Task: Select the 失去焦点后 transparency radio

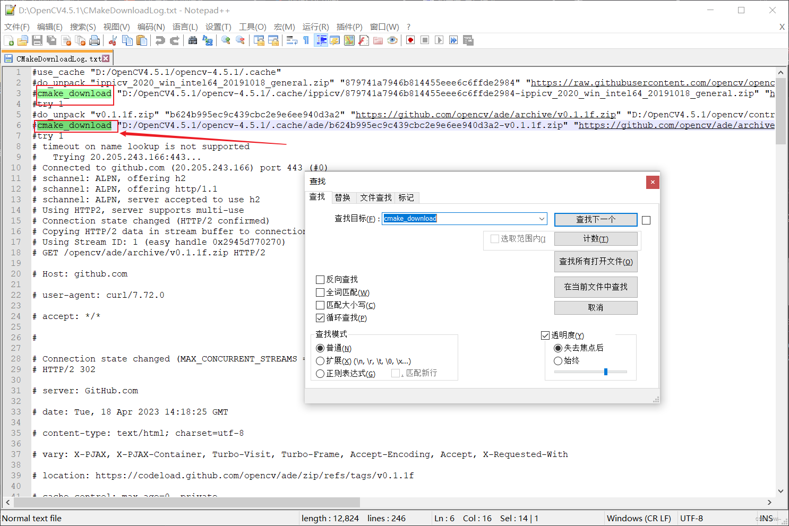Action: click(558, 348)
